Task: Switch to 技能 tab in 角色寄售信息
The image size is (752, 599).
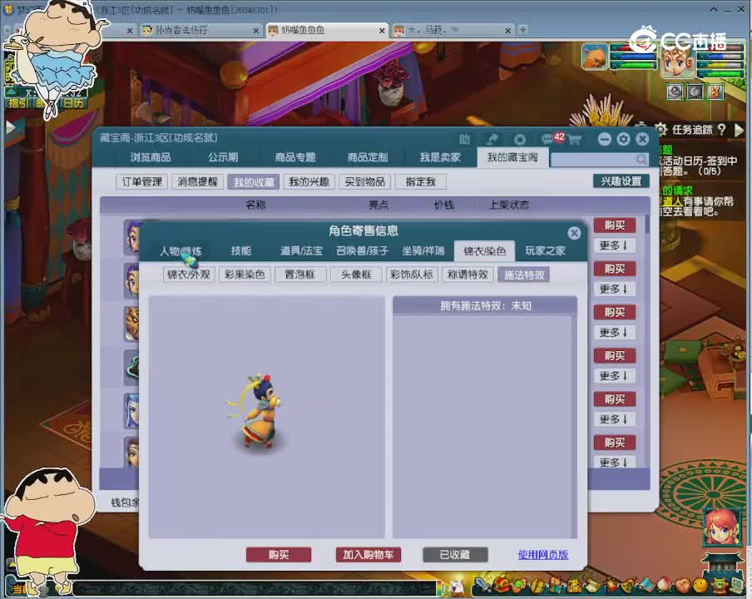Action: (x=240, y=250)
